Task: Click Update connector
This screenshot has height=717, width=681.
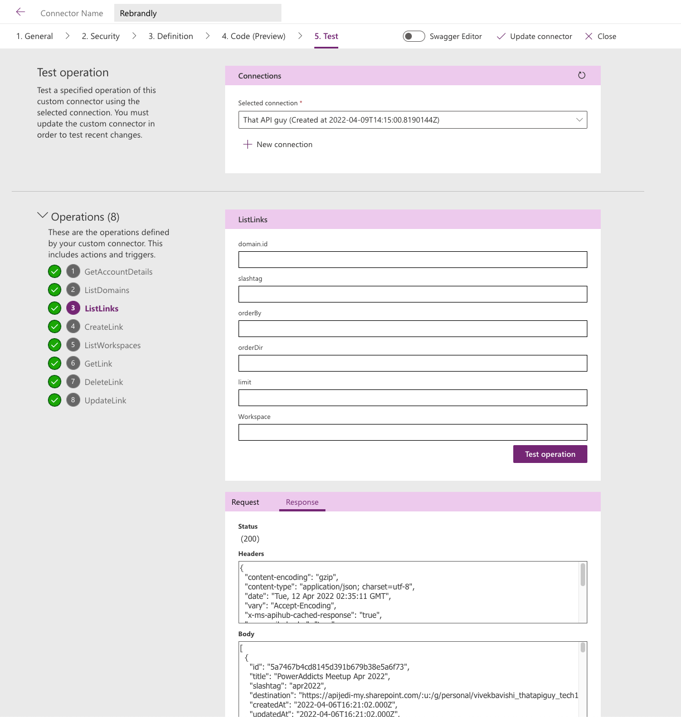Action: point(541,36)
